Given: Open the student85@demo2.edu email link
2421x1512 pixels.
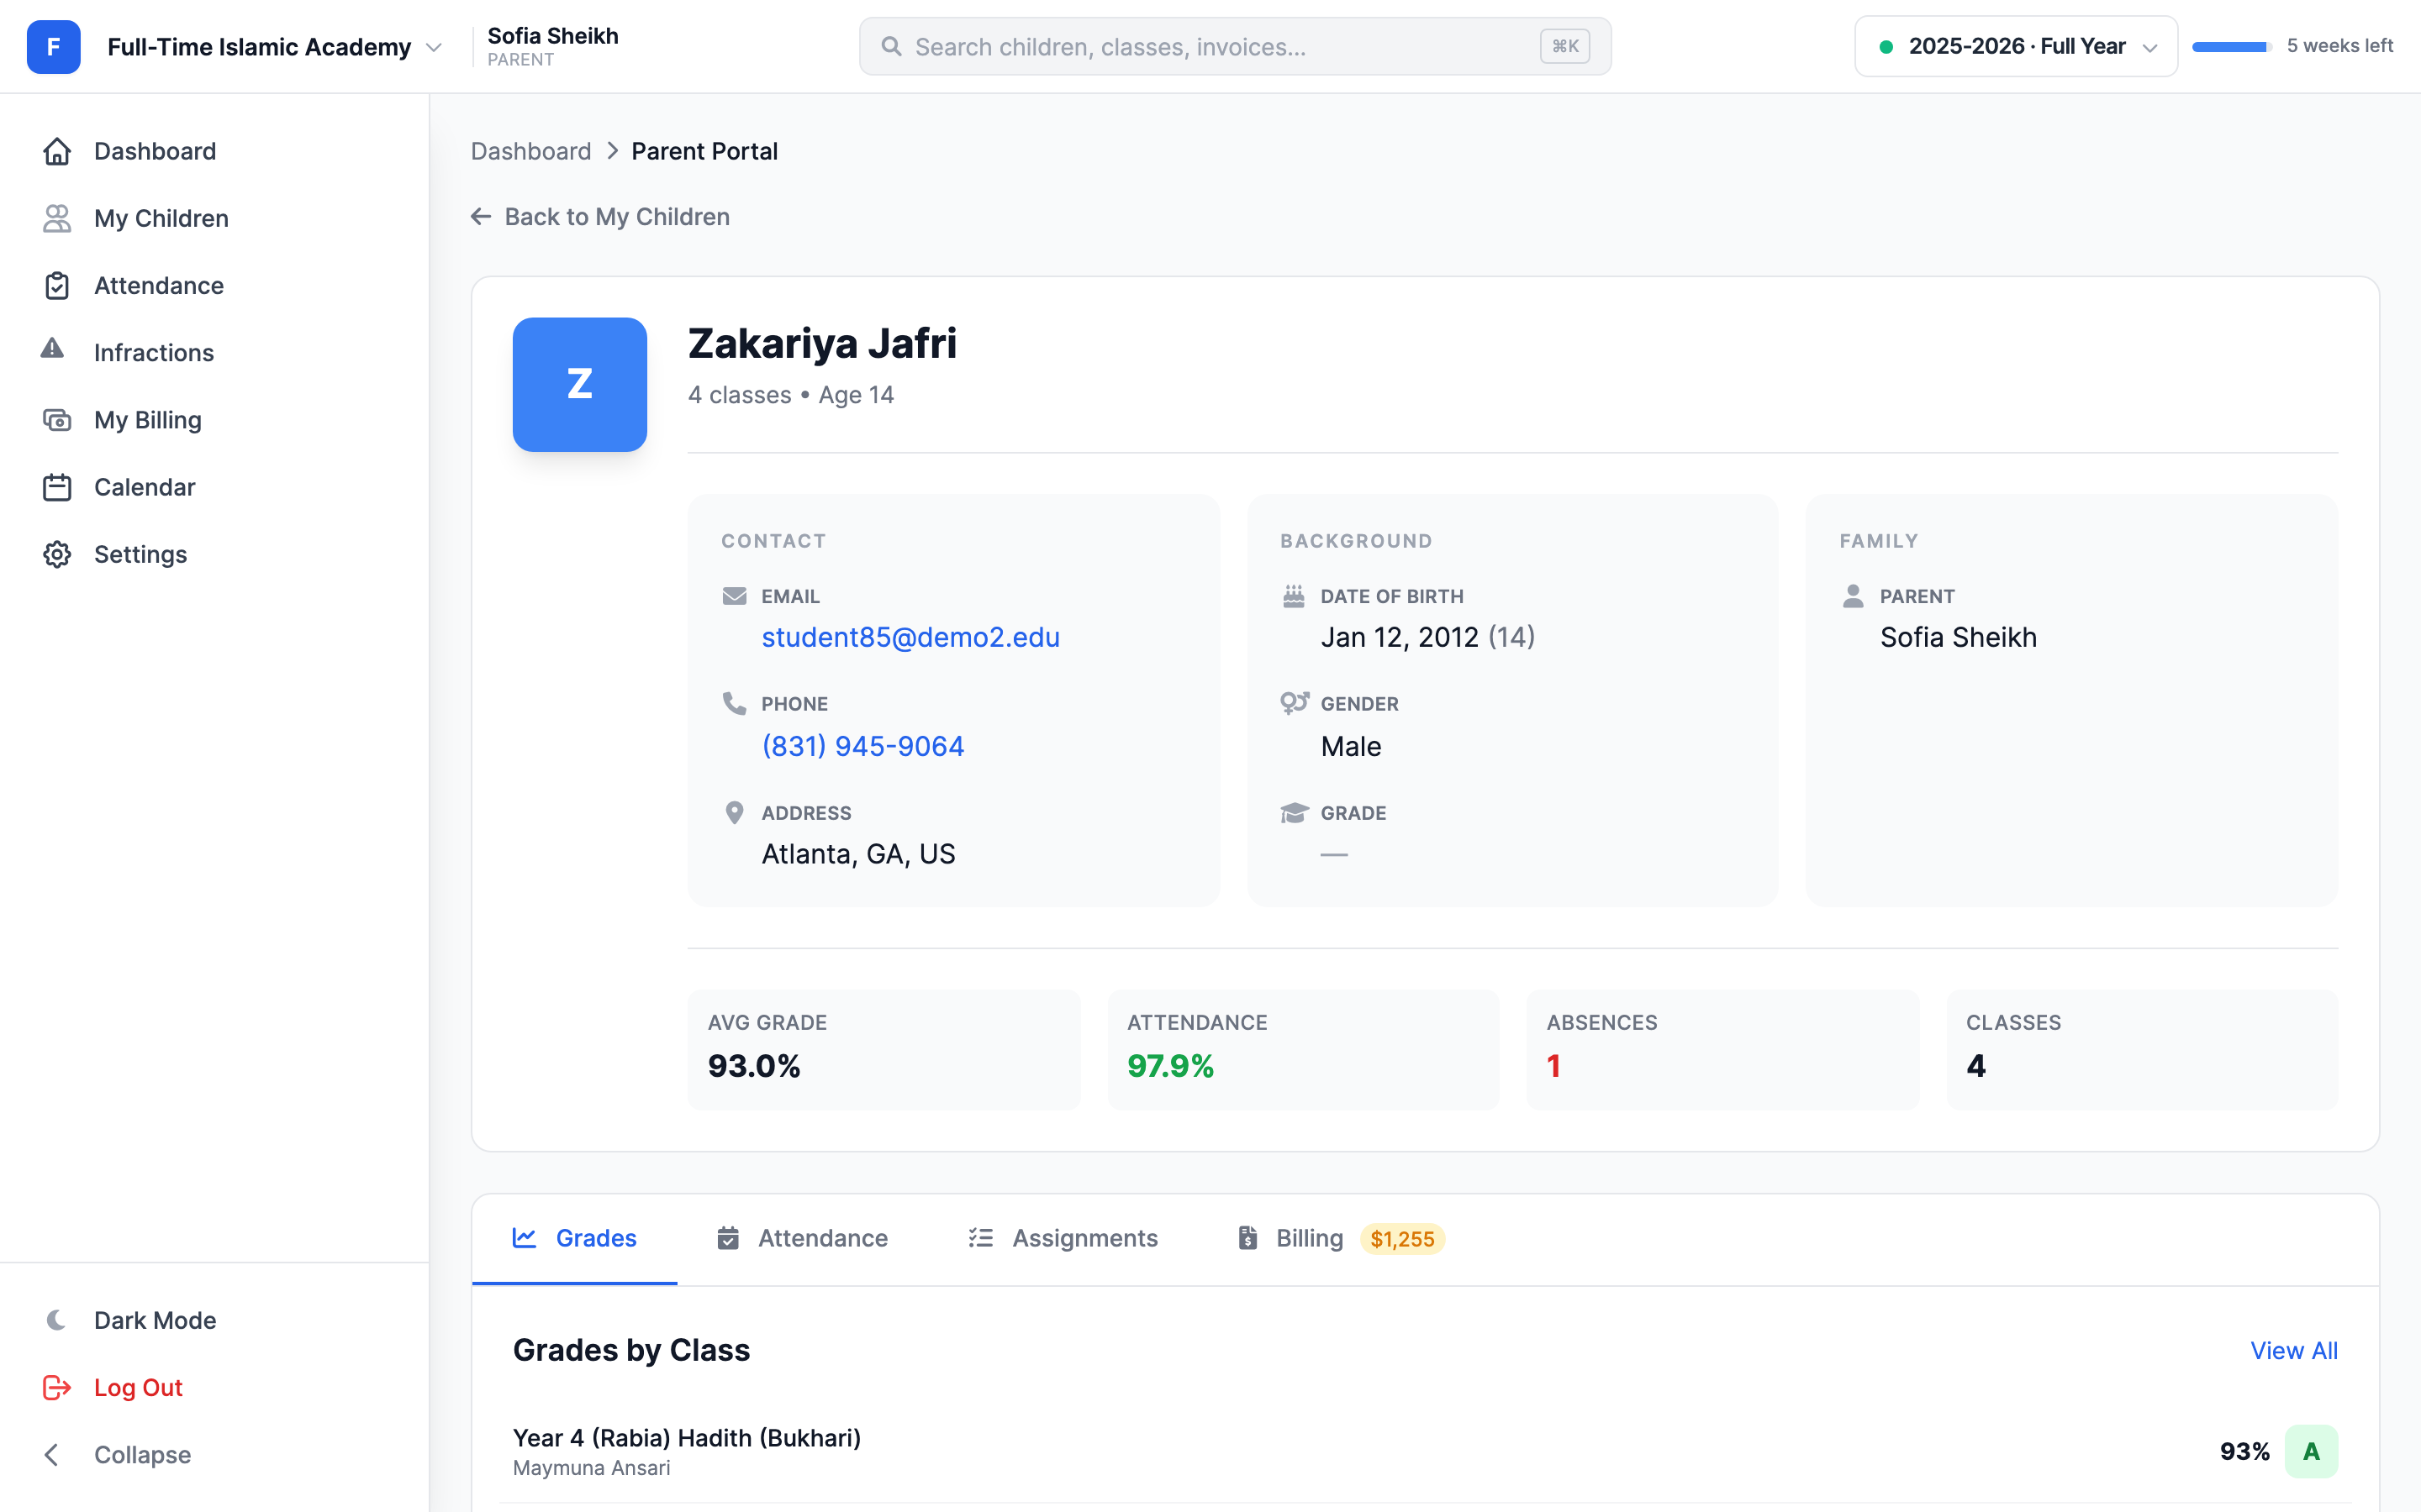Looking at the screenshot, I should [x=910, y=637].
